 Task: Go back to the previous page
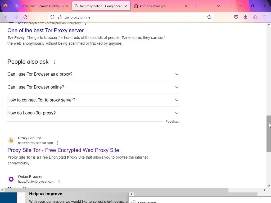click(6, 17)
